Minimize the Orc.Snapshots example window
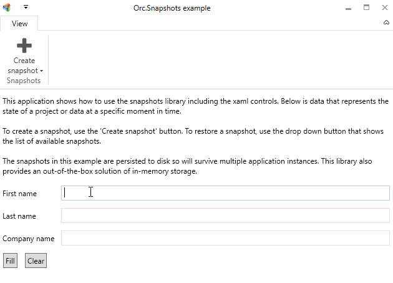 pos(348,8)
